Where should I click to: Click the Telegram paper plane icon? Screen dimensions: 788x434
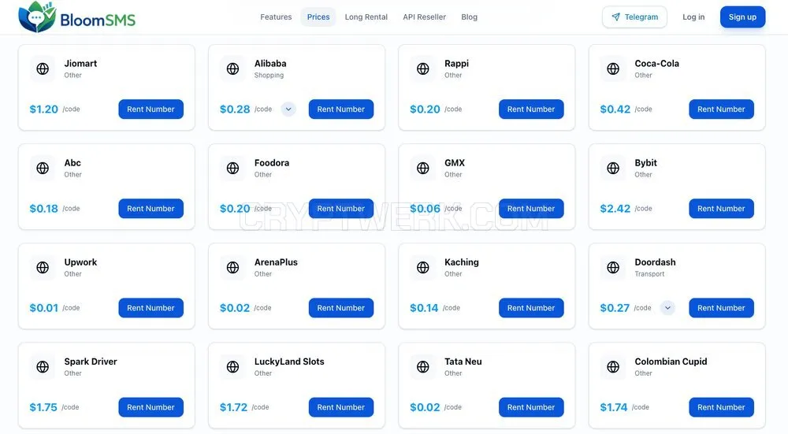click(615, 17)
